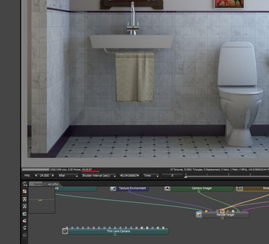
Task: Switch to the Scene tab
Action: click(37, 184)
